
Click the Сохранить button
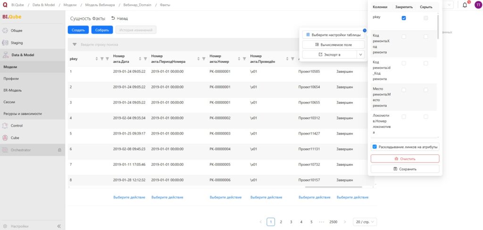tap(405, 169)
